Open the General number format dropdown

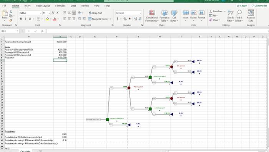(141, 13)
